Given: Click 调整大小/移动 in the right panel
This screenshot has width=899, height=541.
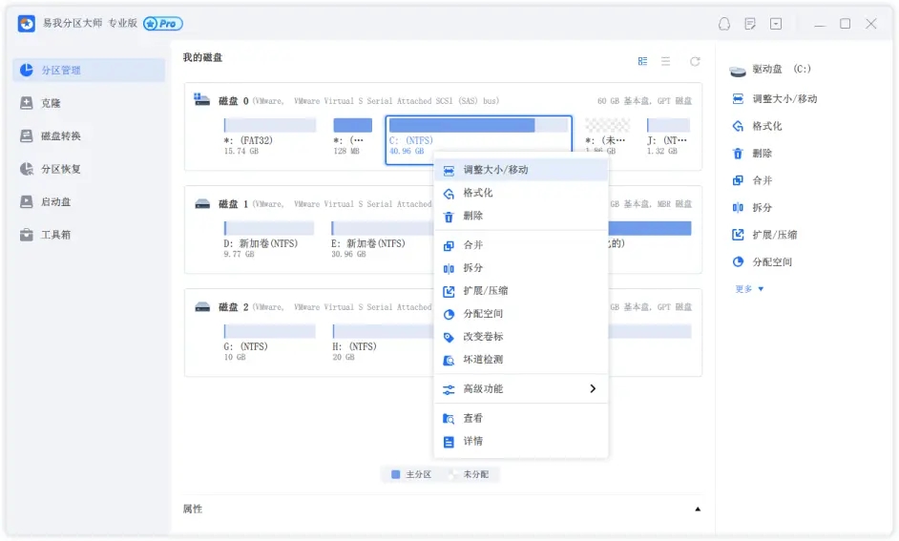Looking at the screenshot, I should [784, 99].
